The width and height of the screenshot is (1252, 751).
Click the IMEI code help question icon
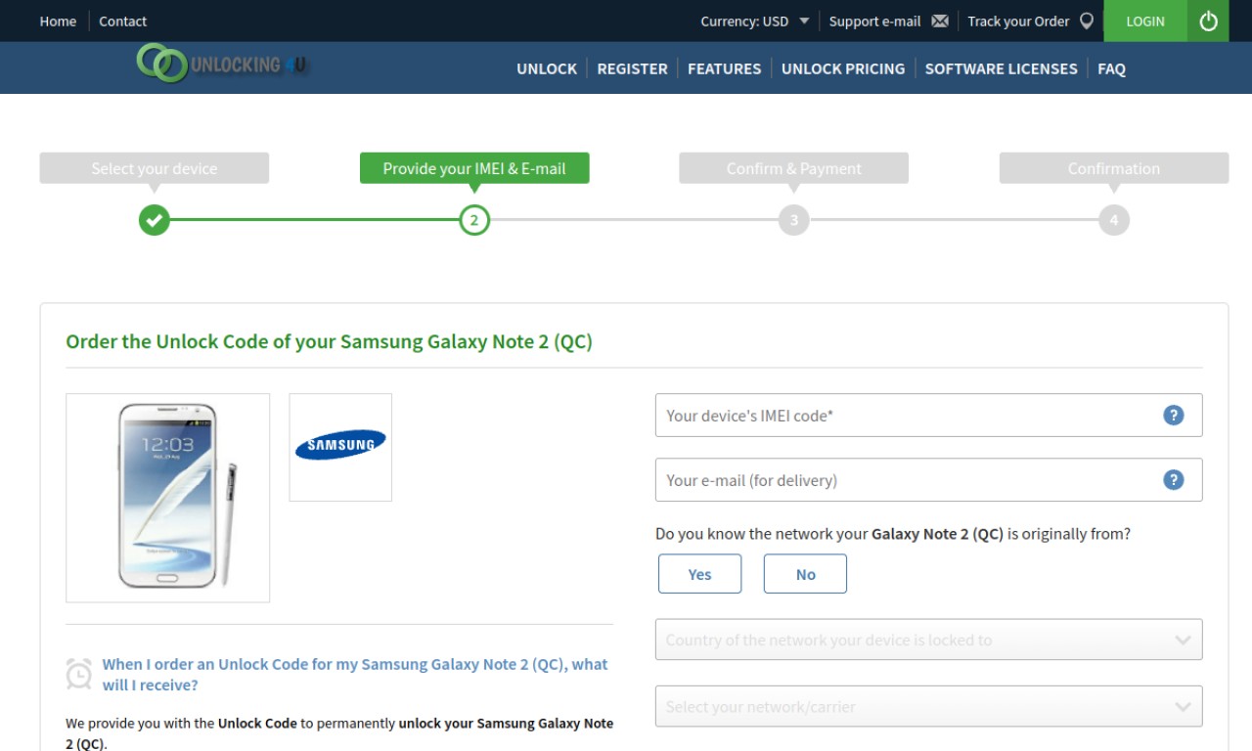coord(1173,416)
